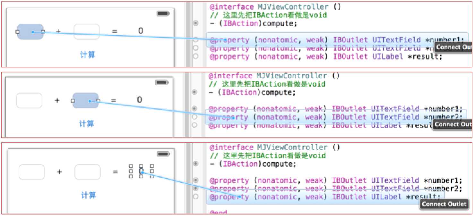Select the "=" label in the bottom panel
Screen dimensions: 475x218
[116, 172]
